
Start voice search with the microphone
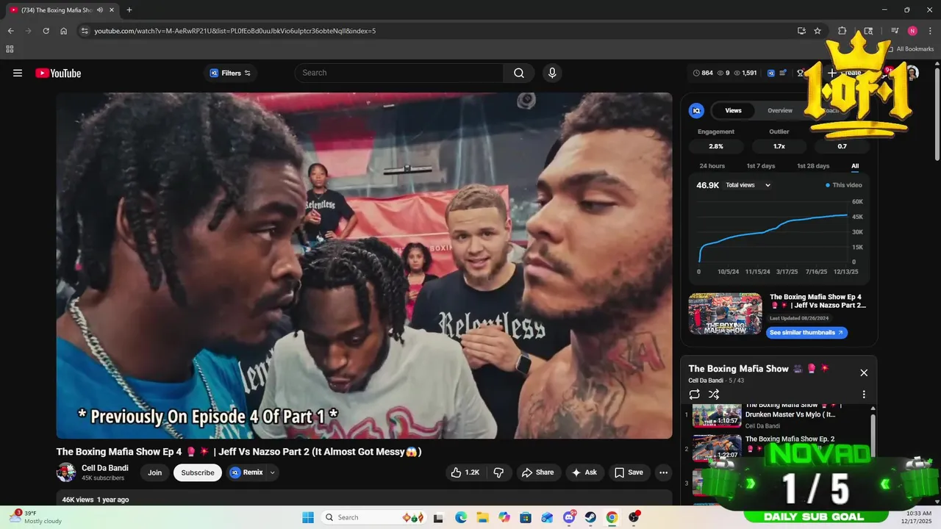[552, 73]
